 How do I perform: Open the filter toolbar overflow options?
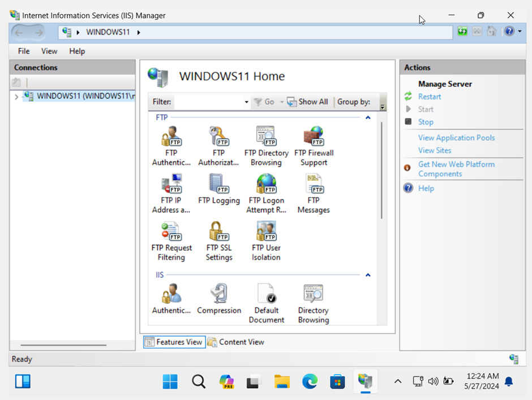click(383, 106)
